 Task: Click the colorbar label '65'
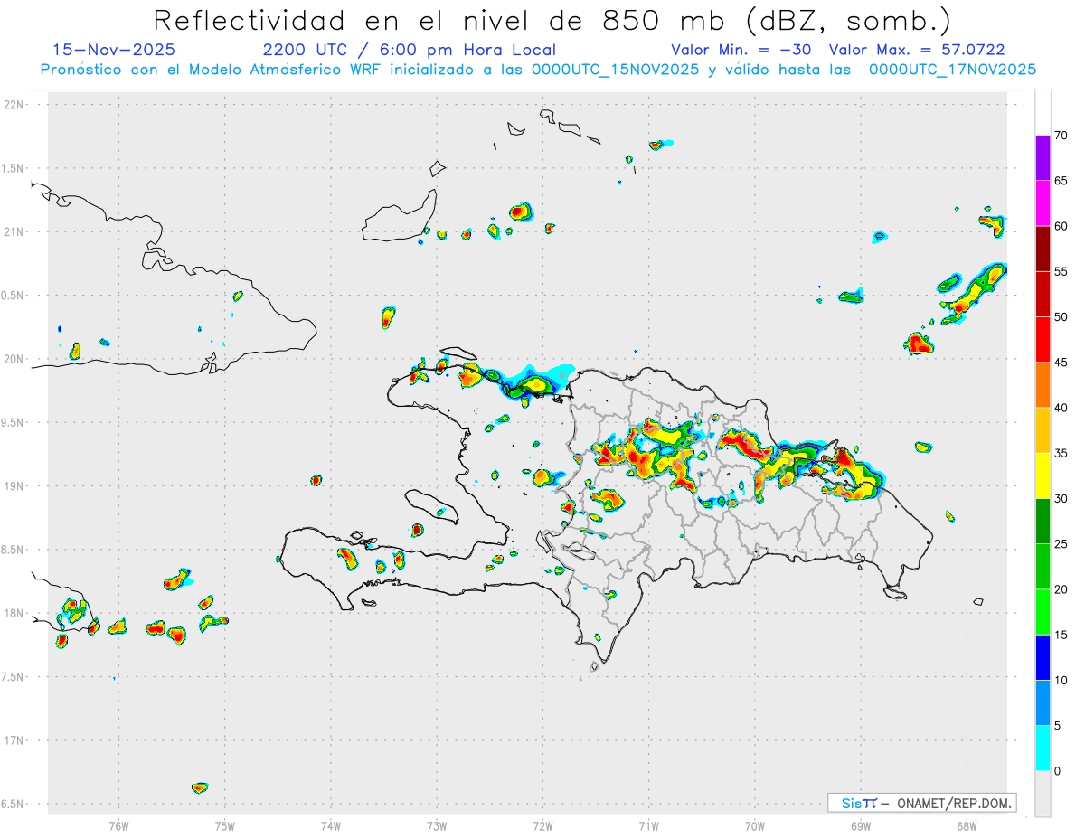click(1061, 181)
